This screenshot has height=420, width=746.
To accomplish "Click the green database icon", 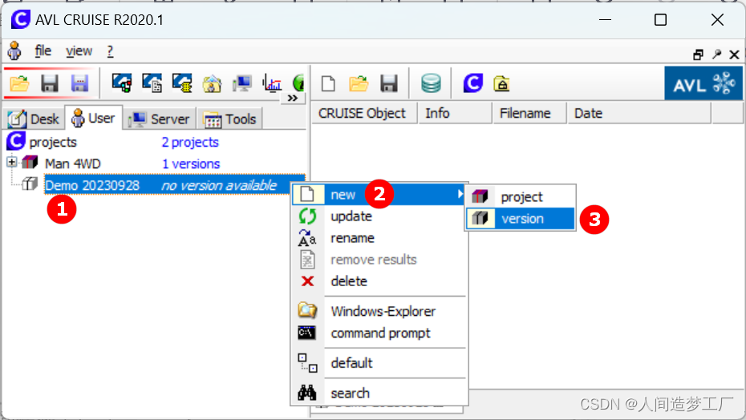I will [x=431, y=83].
